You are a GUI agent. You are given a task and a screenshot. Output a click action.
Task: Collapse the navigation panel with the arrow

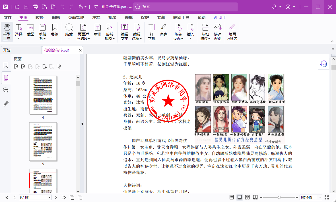pos(82,124)
